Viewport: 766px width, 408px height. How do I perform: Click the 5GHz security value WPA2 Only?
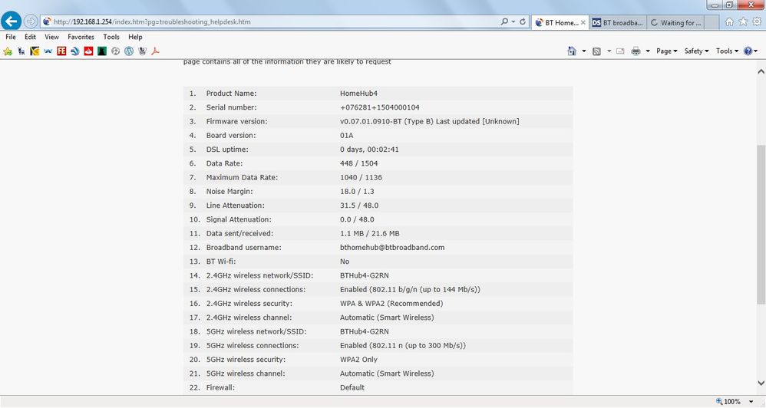(358, 360)
